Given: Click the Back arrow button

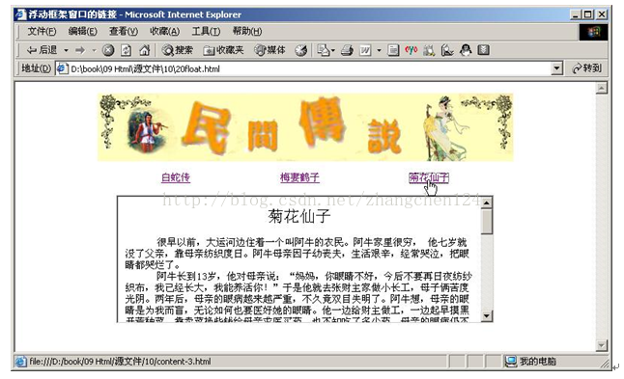Looking at the screenshot, I should [x=42, y=50].
